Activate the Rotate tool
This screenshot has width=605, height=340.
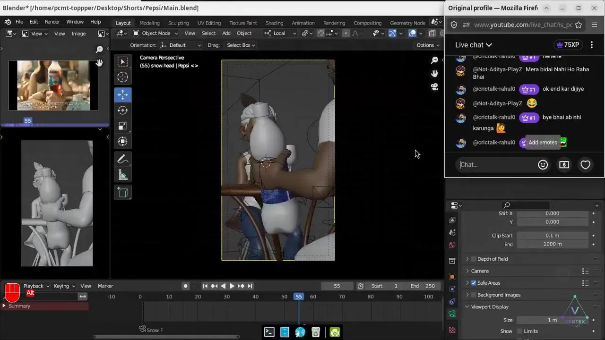click(122, 110)
